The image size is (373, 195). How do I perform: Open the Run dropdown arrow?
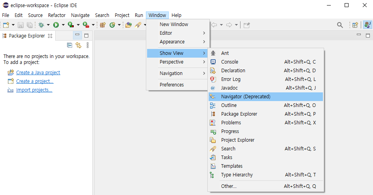click(x=63, y=25)
